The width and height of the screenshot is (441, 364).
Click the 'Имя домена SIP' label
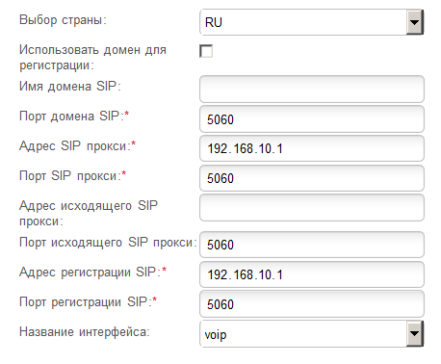coord(70,87)
